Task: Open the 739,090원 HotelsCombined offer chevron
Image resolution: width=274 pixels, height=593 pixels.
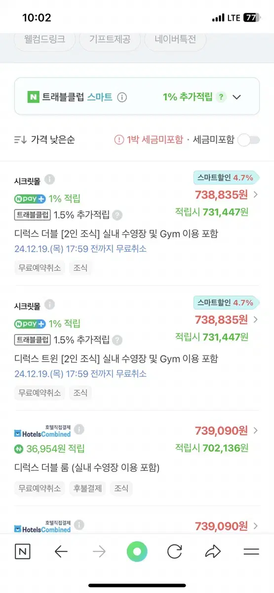Action: click(255, 430)
